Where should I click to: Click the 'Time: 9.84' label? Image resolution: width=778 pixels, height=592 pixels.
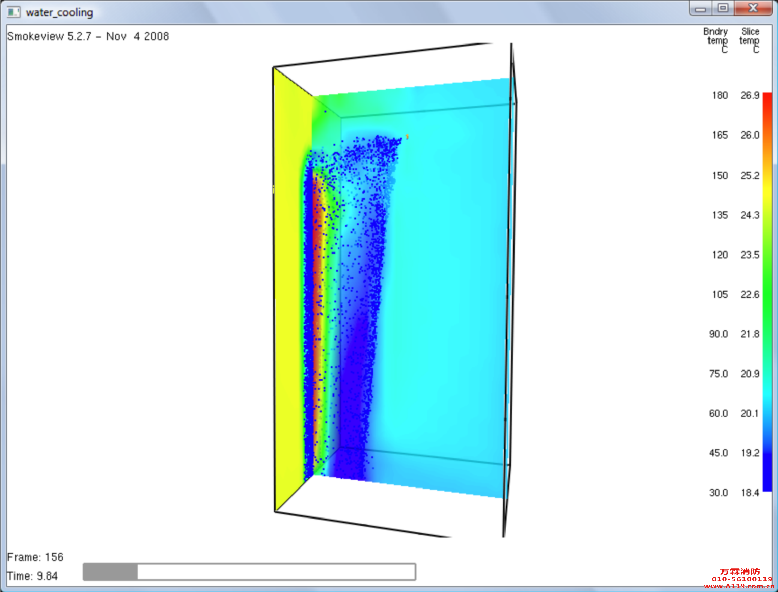32,576
